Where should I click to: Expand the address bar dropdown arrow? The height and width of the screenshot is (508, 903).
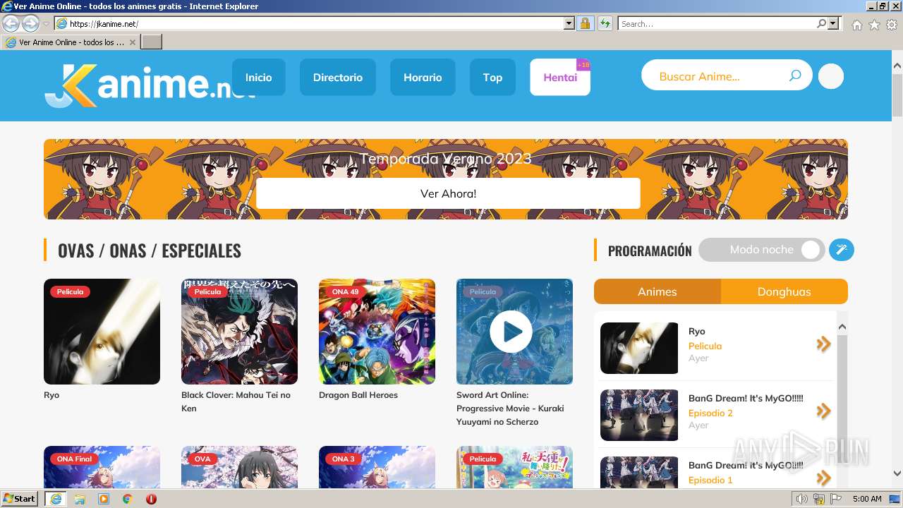click(569, 23)
